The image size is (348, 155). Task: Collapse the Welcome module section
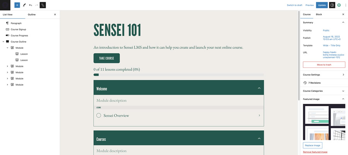pyautogui.click(x=259, y=88)
